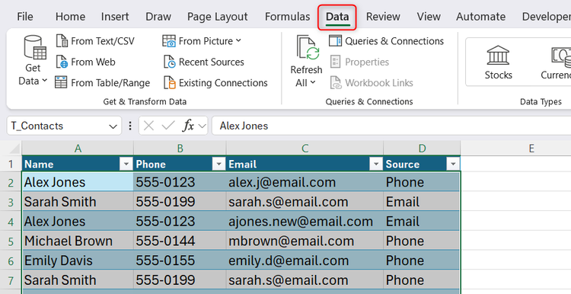The image size is (571, 294).
Task: Select cell containing Emily Davis
Action: pos(78,260)
